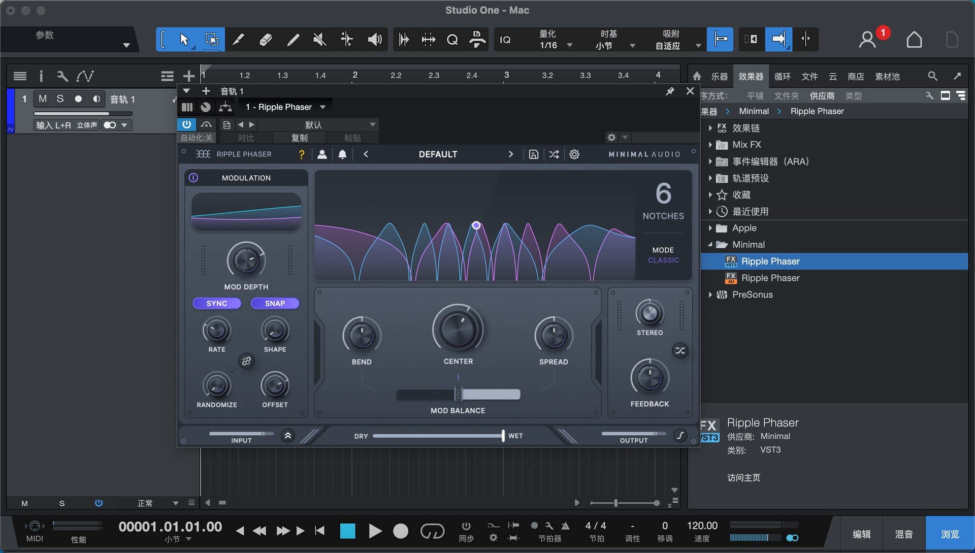Select the Listen speaker tool
975x553 pixels.
click(x=374, y=40)
